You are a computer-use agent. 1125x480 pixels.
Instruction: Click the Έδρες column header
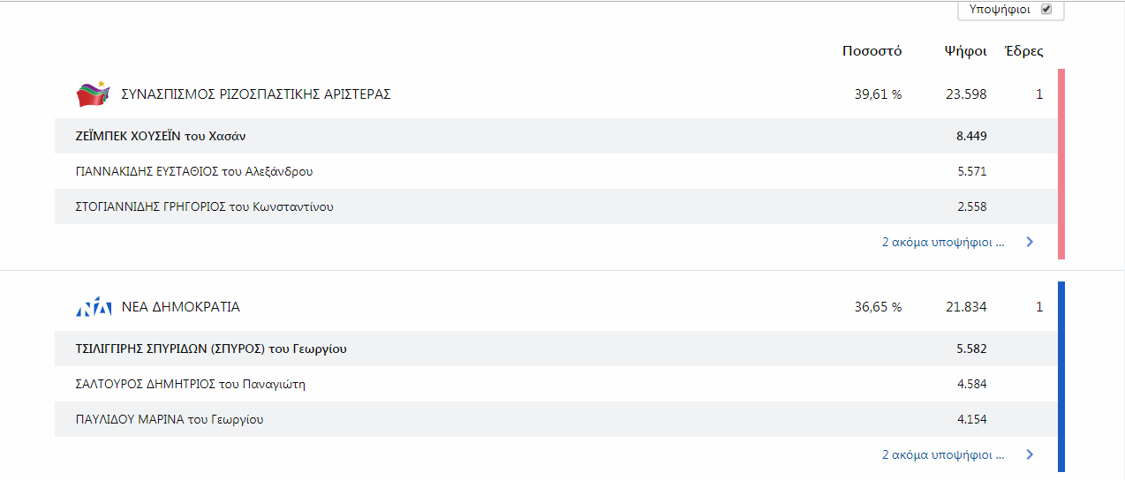1024,51
